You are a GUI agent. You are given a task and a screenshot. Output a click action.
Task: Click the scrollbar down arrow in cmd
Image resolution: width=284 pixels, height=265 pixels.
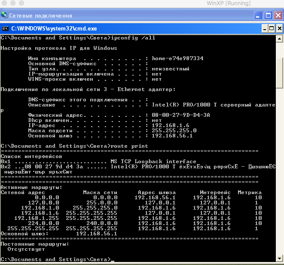pos(279,258)
